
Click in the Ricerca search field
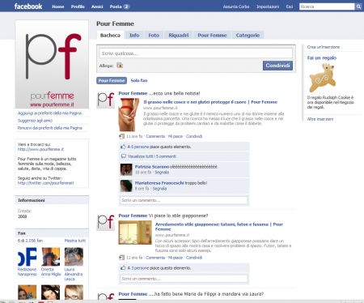[x=327, y=6]
